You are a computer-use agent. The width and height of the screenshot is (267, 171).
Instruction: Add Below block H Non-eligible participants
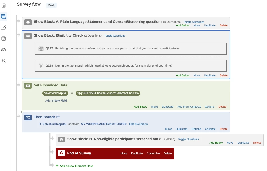[x=216, y=143]
